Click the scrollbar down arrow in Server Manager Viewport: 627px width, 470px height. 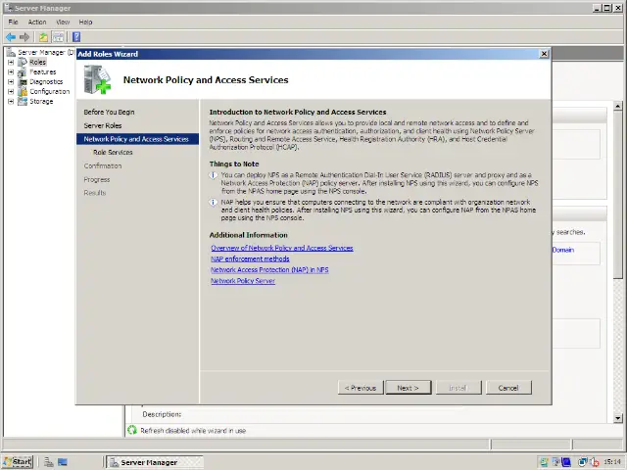coord(618,418)
